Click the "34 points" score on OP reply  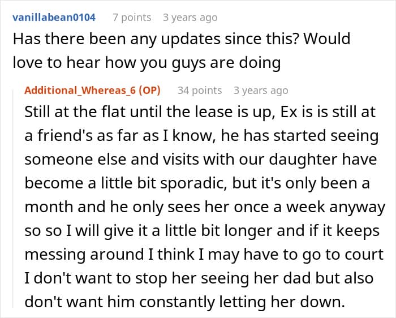[x=200, y=90]
